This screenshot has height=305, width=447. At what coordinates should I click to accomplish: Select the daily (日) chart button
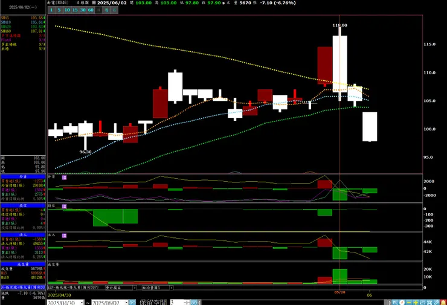pos(98,10)
